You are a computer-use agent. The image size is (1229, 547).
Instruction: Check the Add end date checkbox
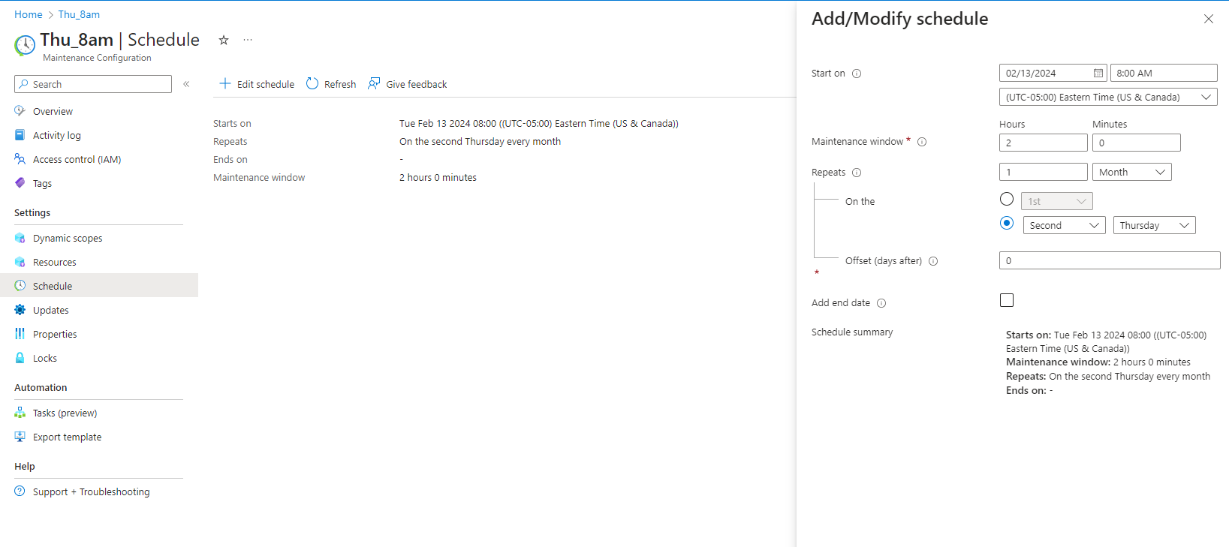click(x=1007, y=300)
